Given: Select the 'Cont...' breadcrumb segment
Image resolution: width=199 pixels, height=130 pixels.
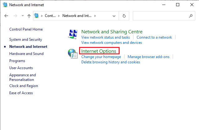Looking at the screenshot, I should [x=50, y=16].
